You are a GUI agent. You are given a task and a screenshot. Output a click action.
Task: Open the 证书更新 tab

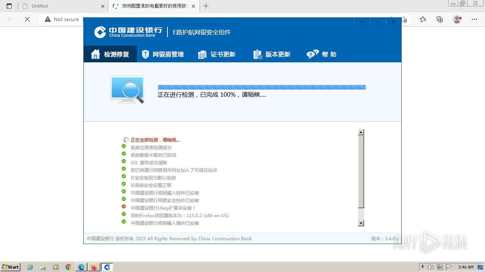[x=217, y=54]
